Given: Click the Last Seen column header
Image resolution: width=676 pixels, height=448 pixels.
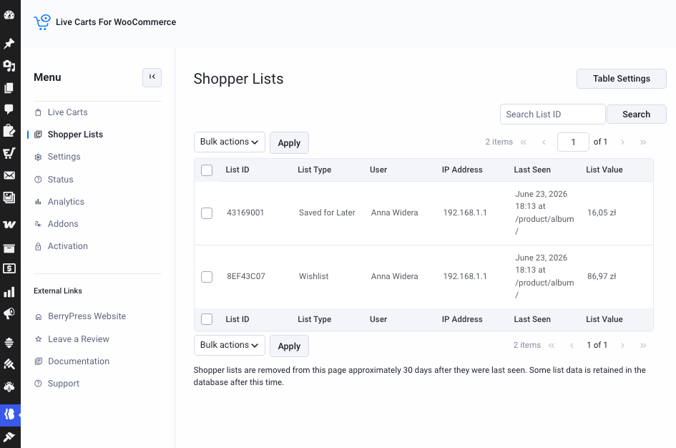Looking at the screenshot, I should 532,170.
